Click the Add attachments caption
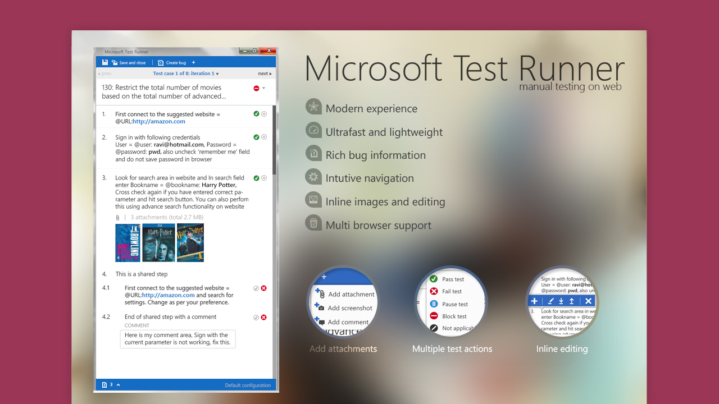The width and height of the screenshot is (719, 404). tap(343, 349)
